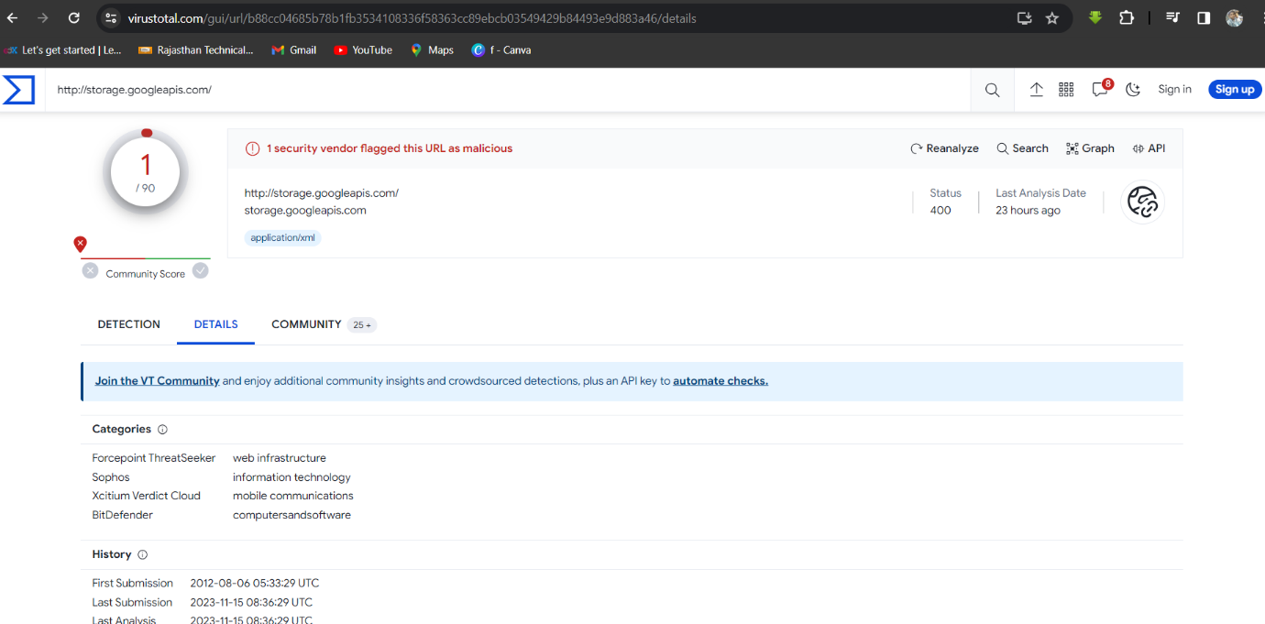1265x624 pixels.
Task: Click the upload file icon
Action: [1037, 90]
